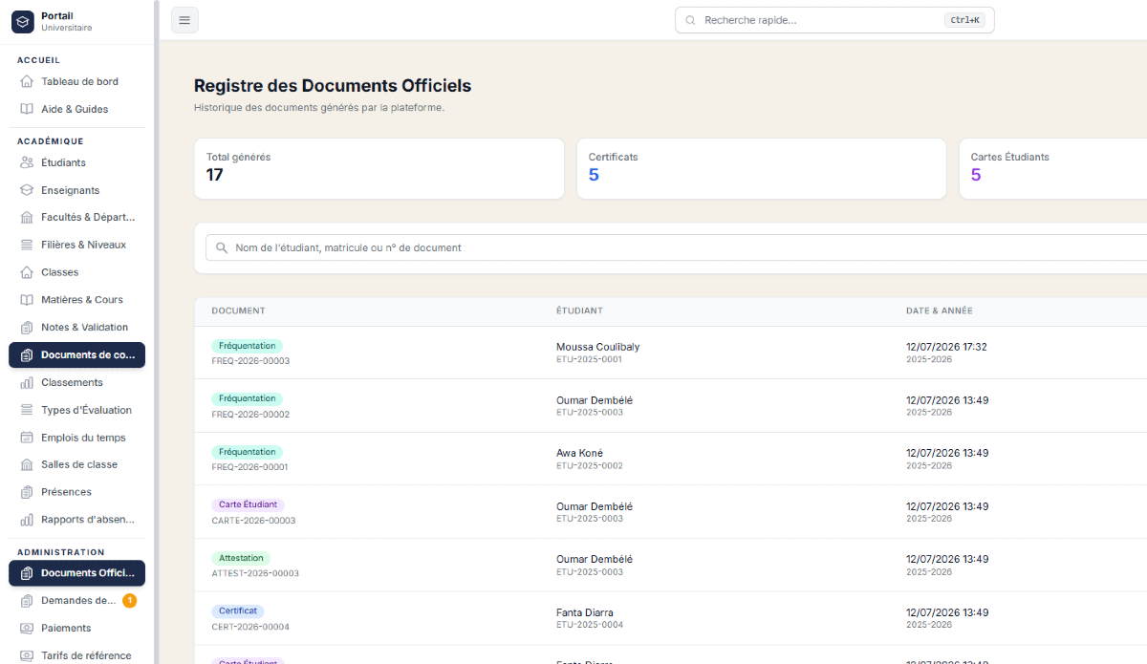The height and width of the screenshot is (664, 1147).
Task: Open Emplois du temps page
Action: 76,438
